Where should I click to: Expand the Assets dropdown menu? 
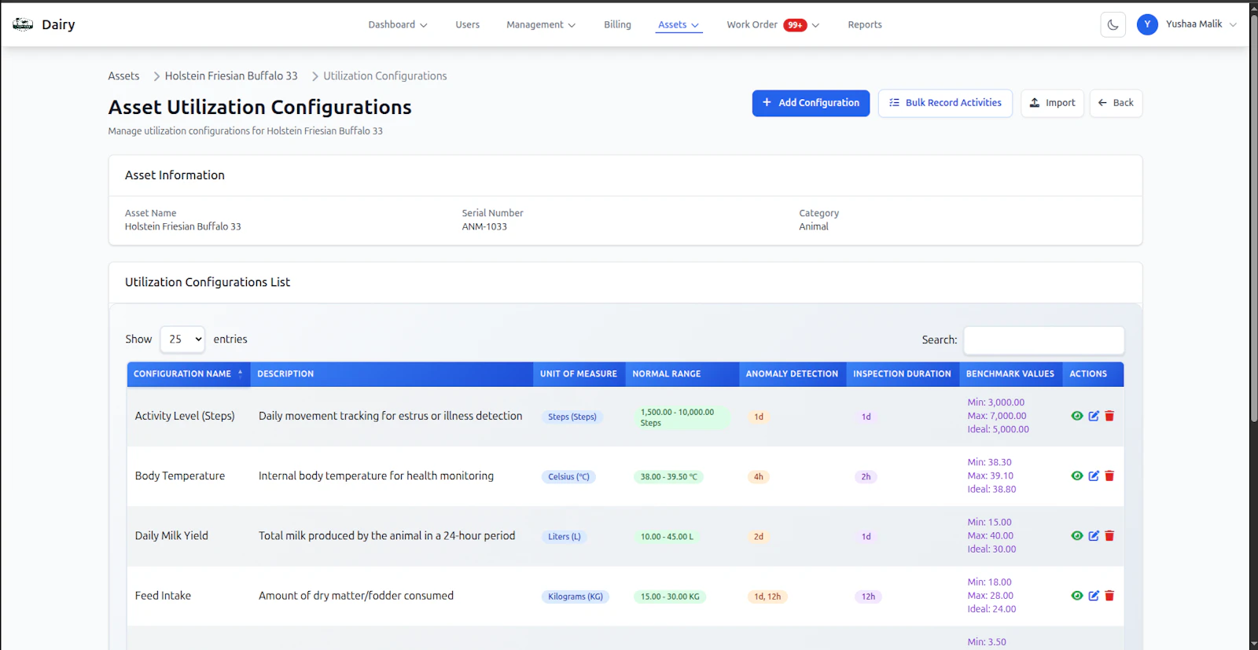click(x=679, y=24)
